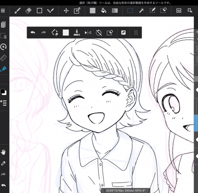
Task: Select the Move layer tool
Action: point(66,11)
